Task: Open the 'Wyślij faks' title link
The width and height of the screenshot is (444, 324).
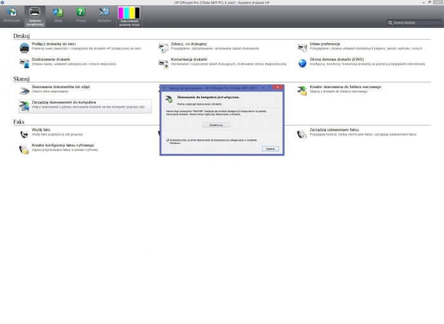Action: (41, 130)
